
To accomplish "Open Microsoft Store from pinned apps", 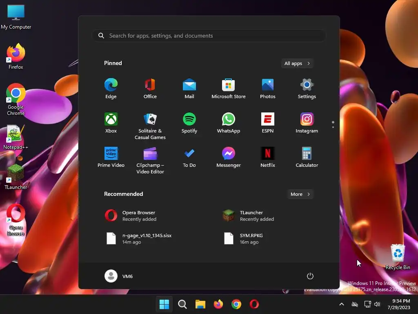I will point(229,89).
